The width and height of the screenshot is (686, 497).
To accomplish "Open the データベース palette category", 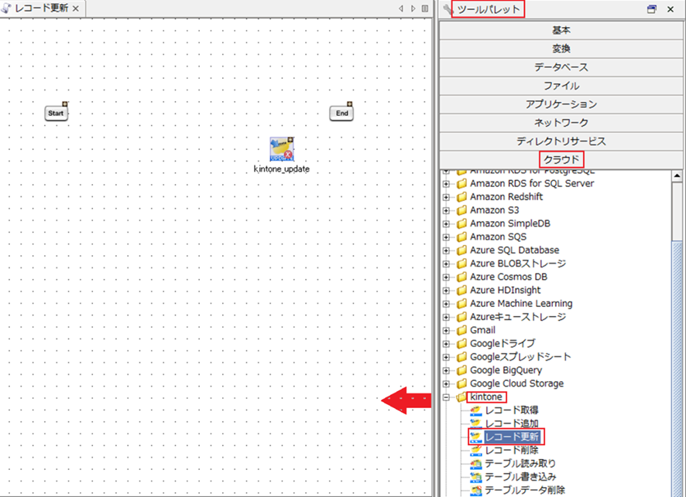I will (x=561, y=67).
